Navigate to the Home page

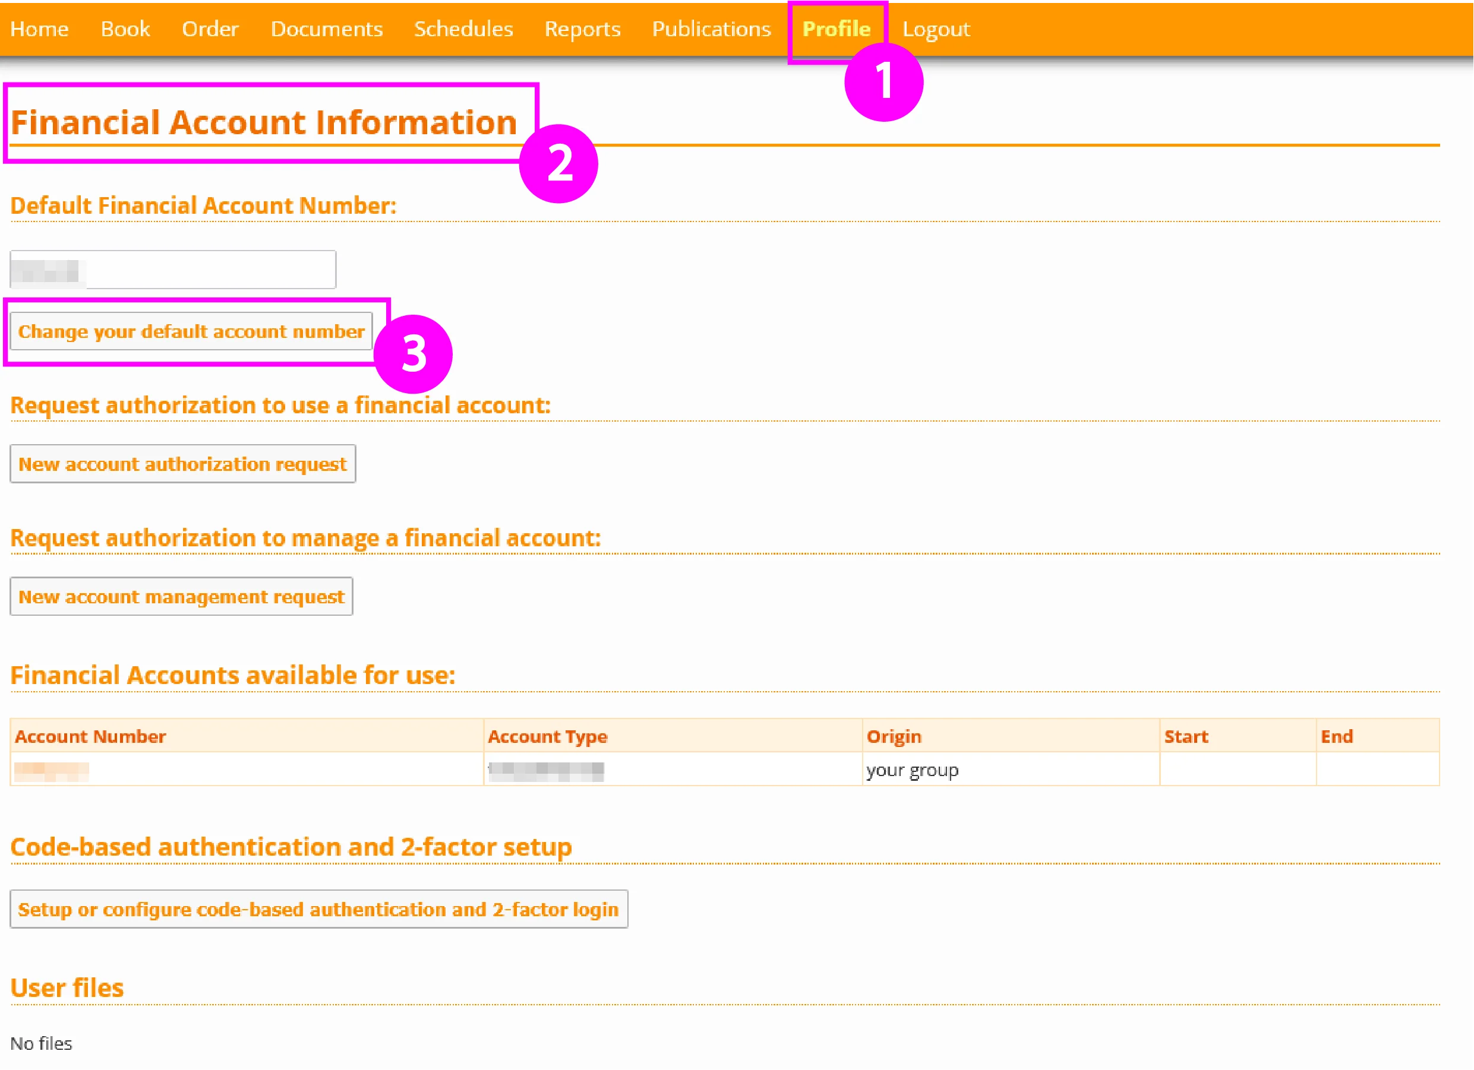pos(40,29)
